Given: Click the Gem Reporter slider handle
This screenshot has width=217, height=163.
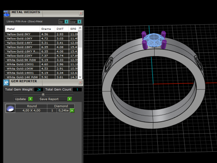Looking at the screenshot, I should pos(43,94).
